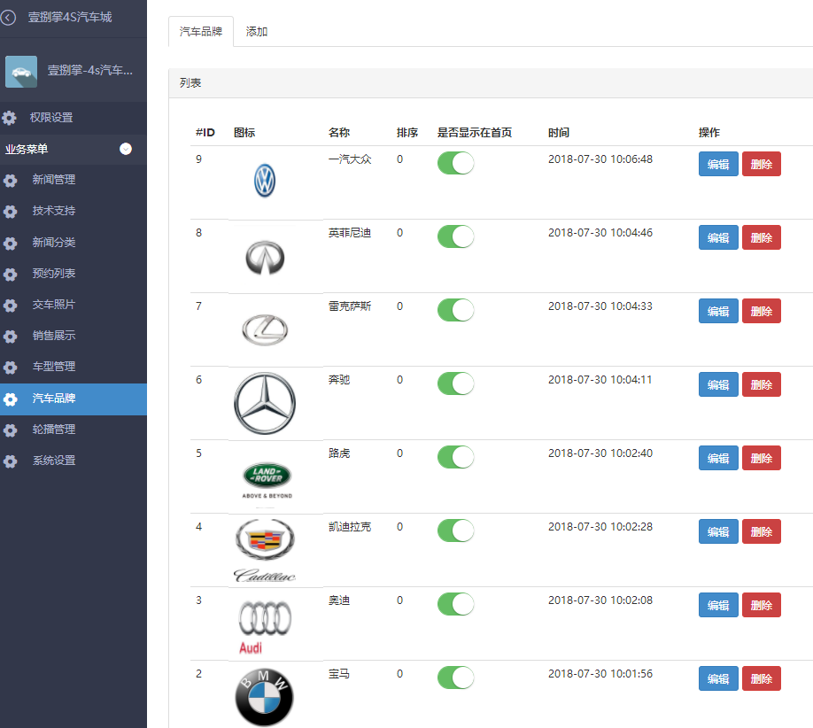
Task: Edit the 宝马 brand row
Action: pos(718,679)
